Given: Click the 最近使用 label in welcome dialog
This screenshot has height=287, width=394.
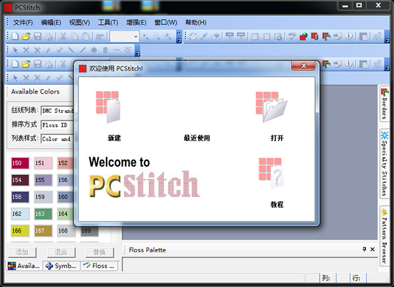Looking at the screenshot, I should [x=197, y=138].
